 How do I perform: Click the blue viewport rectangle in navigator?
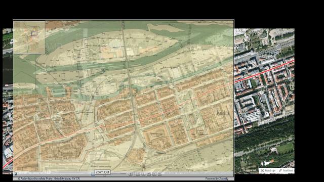(x=34, y=34)
